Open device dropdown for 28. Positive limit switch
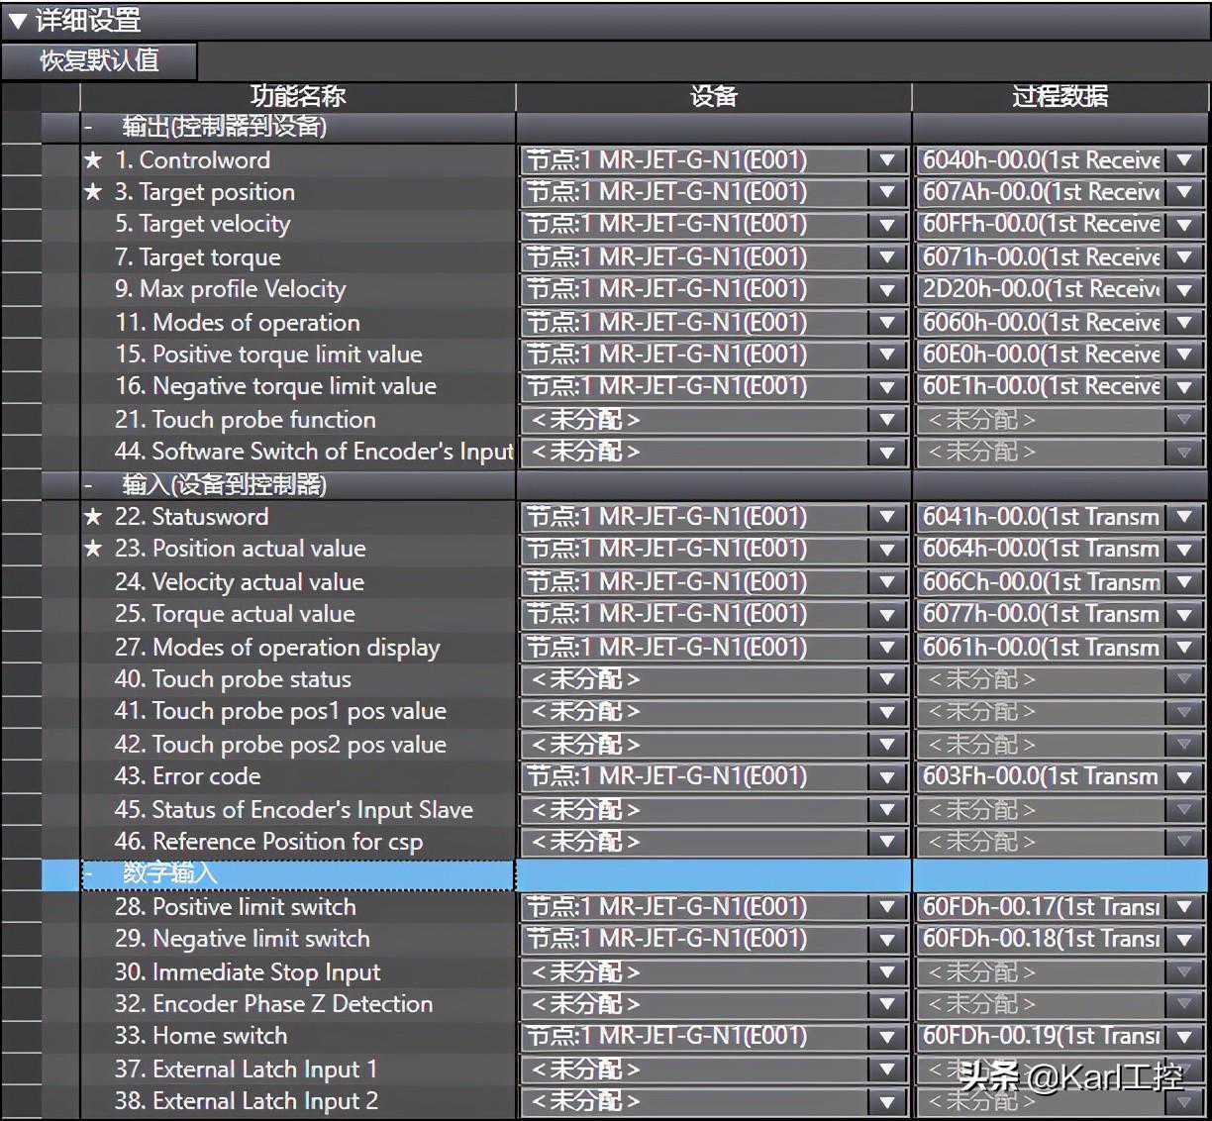This screenshot has width=1212, height=1121. (x=887, y=907)
